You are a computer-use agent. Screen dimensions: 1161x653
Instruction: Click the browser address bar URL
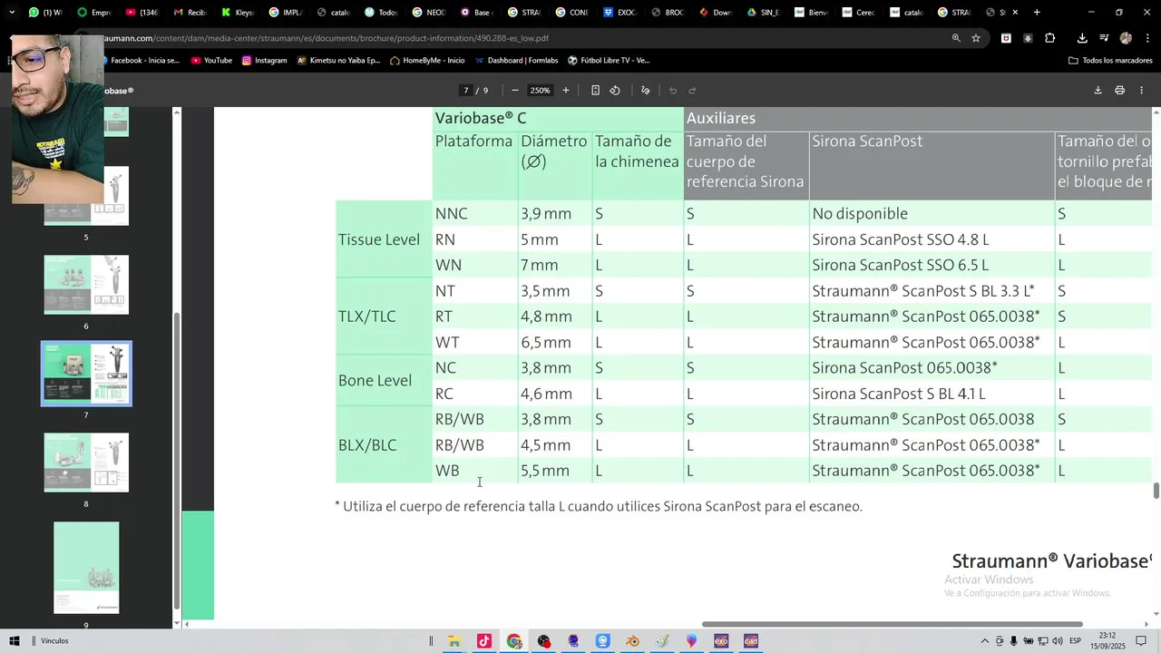point(327,38)
